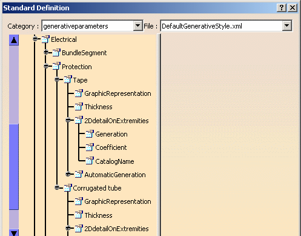Open the File dropdown list
The width and height of the screenshot is (301, 236).
point(286,25)
